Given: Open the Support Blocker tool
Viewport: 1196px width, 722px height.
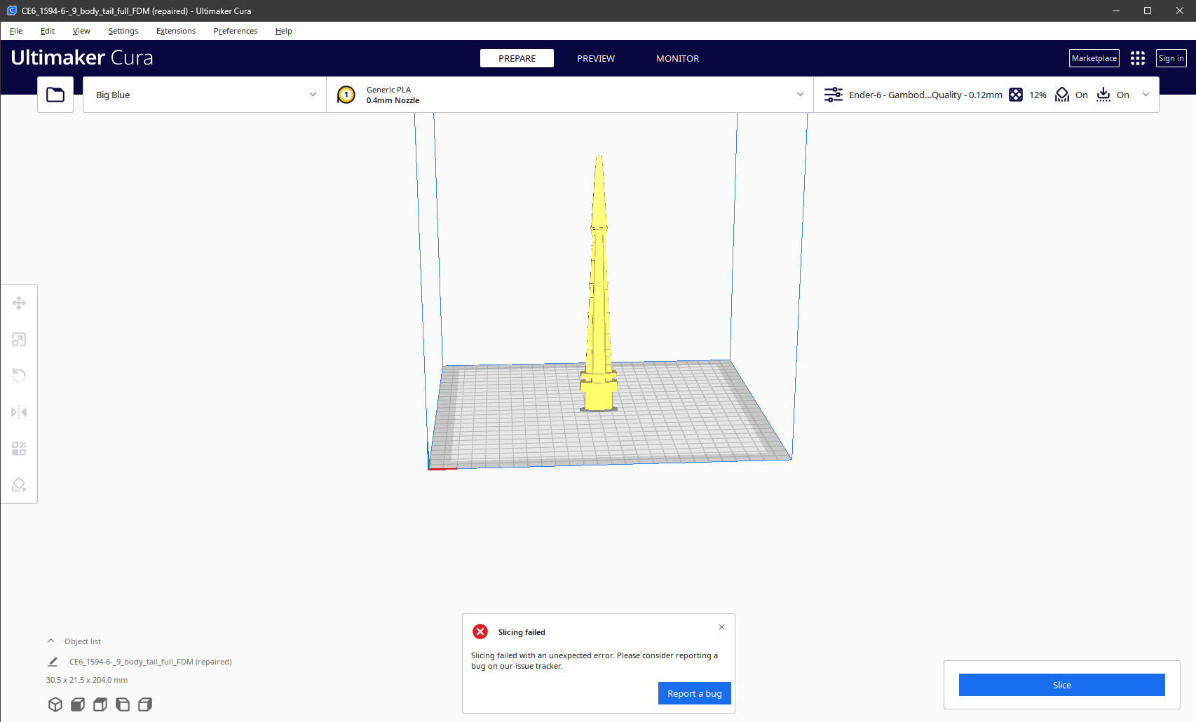Looking at the screenshot, I should (x=19, y=485).
